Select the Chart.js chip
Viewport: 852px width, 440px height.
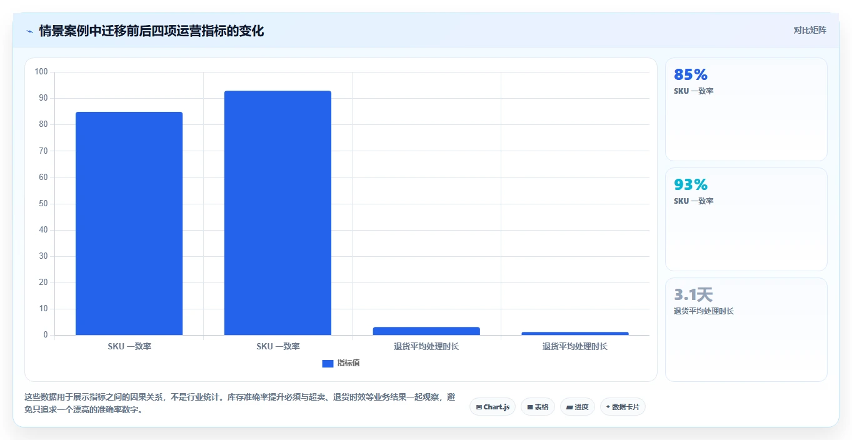(493, 407)
